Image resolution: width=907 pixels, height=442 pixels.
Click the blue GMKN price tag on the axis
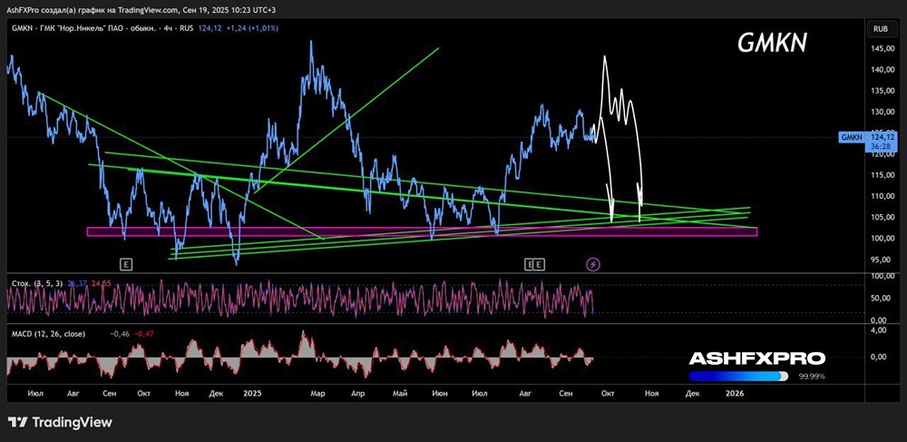coord(853,137)
